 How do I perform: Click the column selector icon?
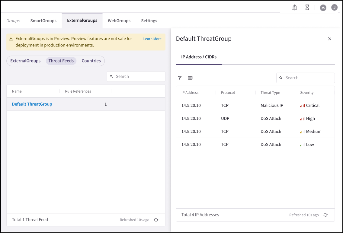[x=190, y=78]
